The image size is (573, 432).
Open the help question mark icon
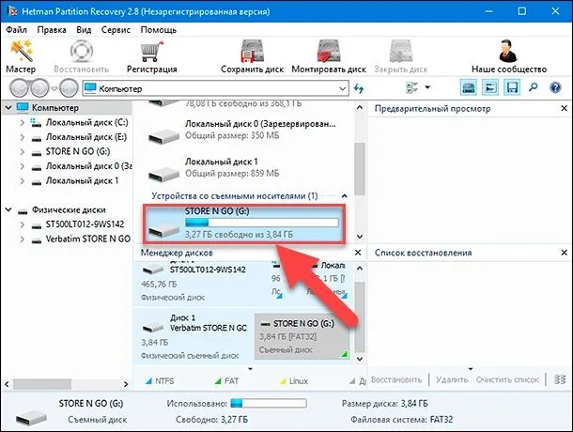click(555, 87)
